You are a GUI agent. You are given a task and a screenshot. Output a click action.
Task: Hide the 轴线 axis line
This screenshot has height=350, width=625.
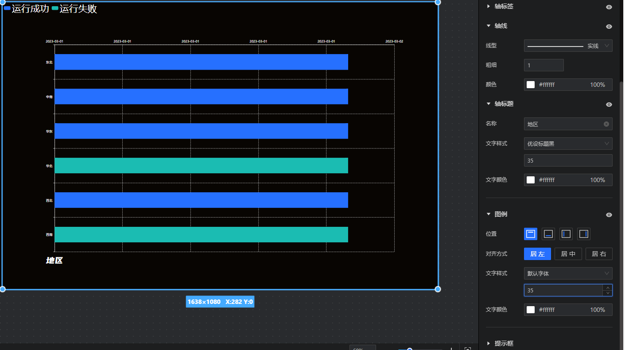(609, 27)
